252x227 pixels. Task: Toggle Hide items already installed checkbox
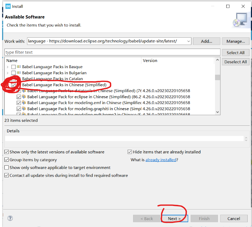point(130,152)
